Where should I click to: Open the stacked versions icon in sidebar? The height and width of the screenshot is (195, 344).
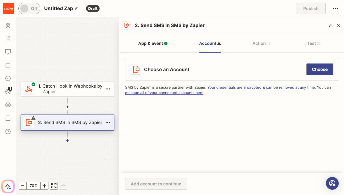point(8,118)
